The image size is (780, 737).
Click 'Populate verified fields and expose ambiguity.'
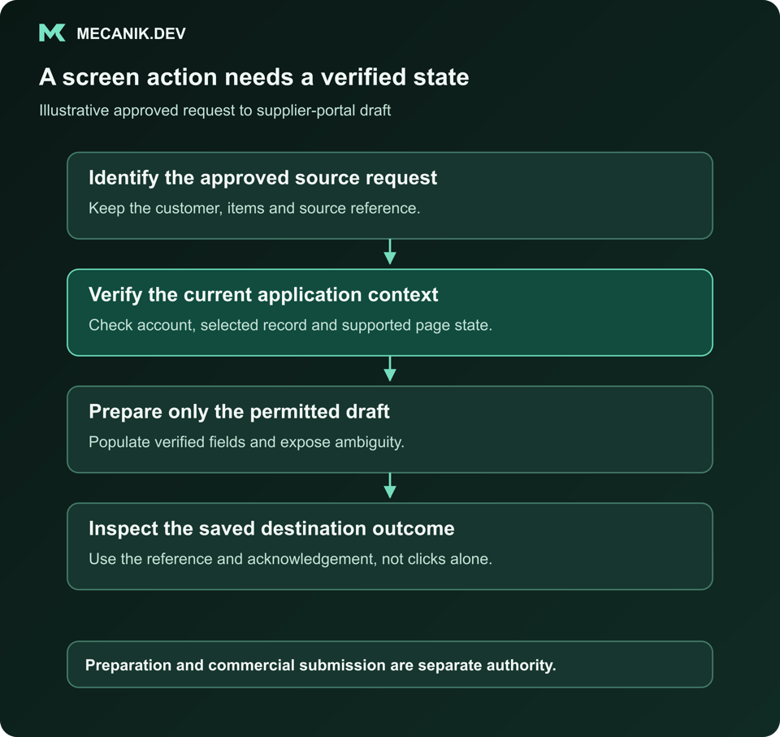pos(246,442)
